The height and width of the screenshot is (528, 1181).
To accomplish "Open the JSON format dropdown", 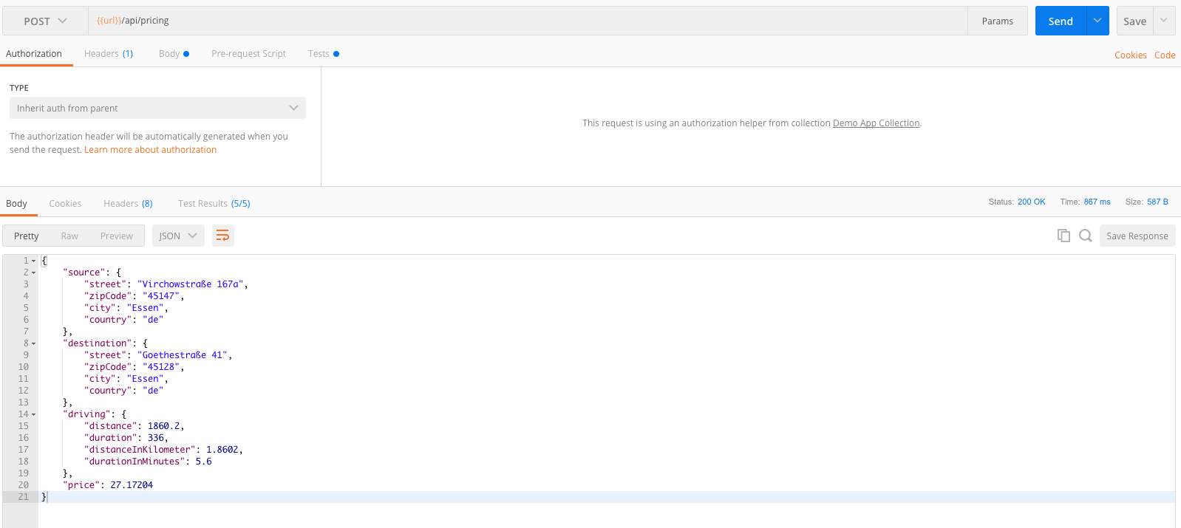I will tap(178, 236).
